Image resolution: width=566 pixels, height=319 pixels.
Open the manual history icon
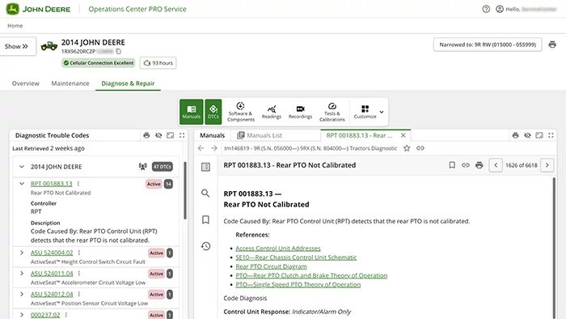(x=205, y=246)
